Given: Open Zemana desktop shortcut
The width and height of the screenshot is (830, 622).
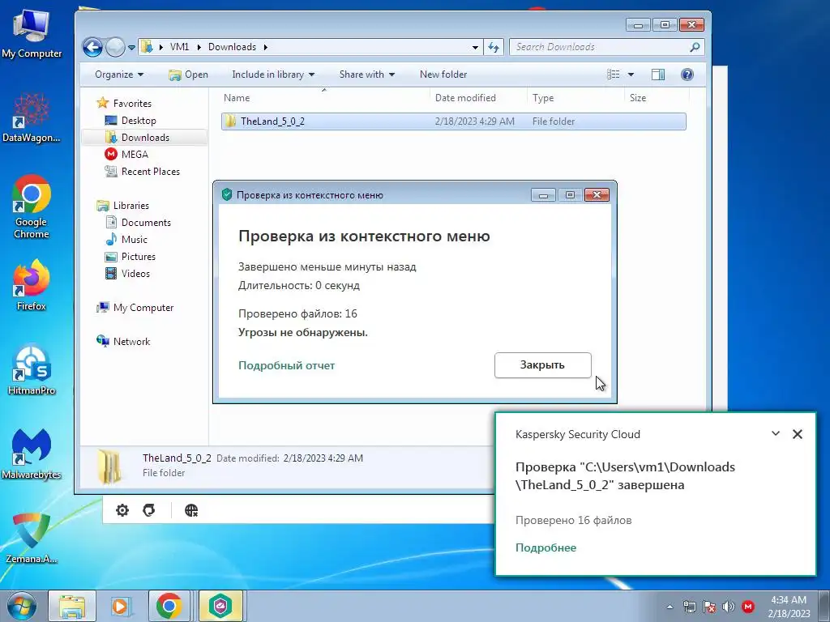Looking at the screenshot, I should pos(32,538).
